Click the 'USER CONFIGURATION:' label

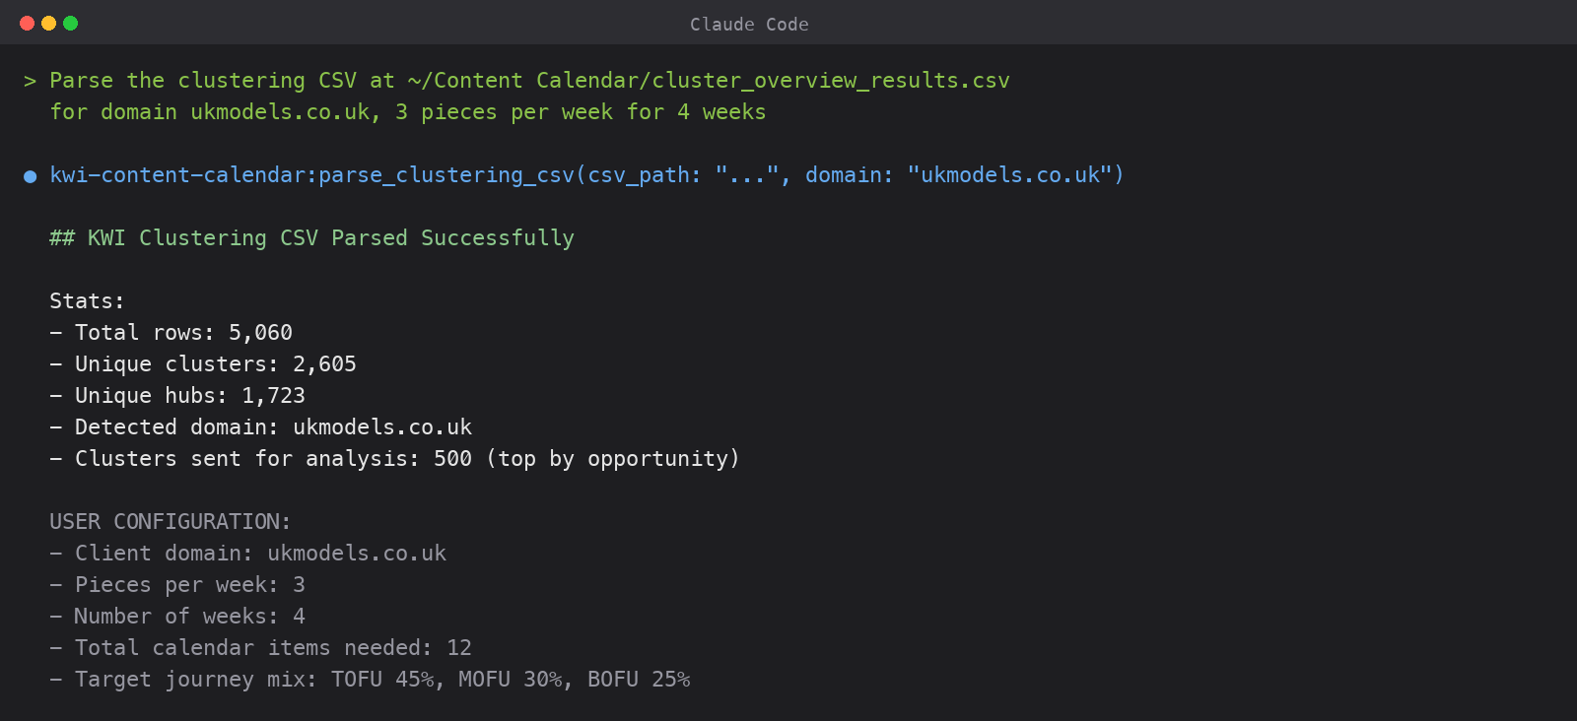coord(171,522)
